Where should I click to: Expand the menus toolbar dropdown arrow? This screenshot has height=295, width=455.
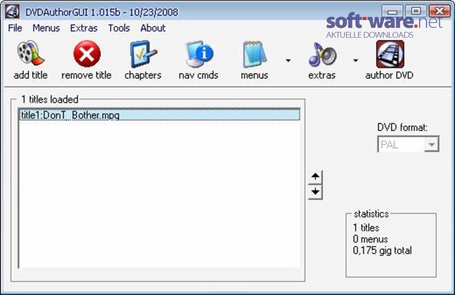[x=288, y=60]
